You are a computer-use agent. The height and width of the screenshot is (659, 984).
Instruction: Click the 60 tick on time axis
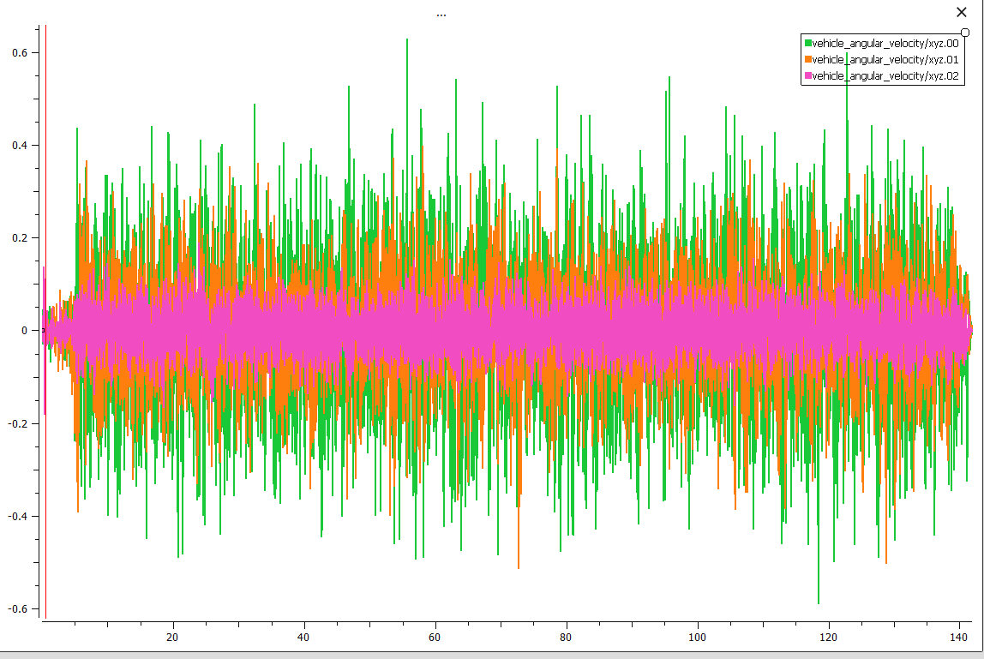(435, 638)
